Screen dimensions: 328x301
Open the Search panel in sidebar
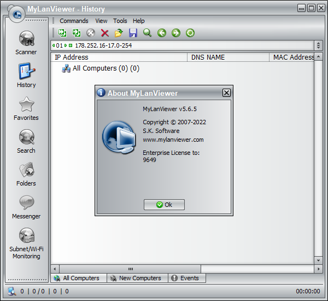click(x=26, y=141)
